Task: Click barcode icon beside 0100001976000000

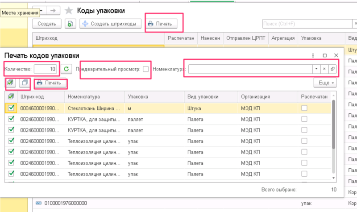Action: 38,203
